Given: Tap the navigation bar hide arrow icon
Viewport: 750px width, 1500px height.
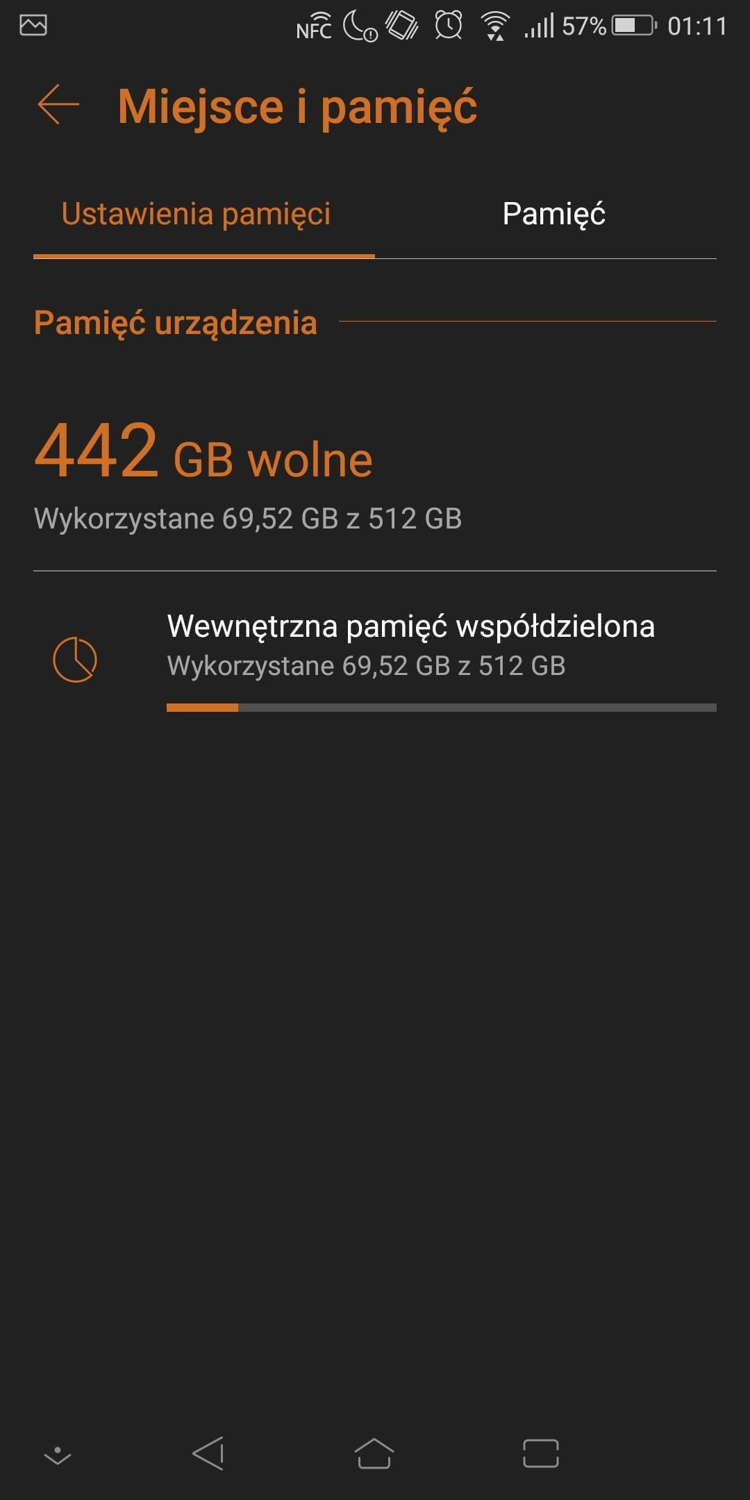Looking at the screenshot, I should [58, 1454].
